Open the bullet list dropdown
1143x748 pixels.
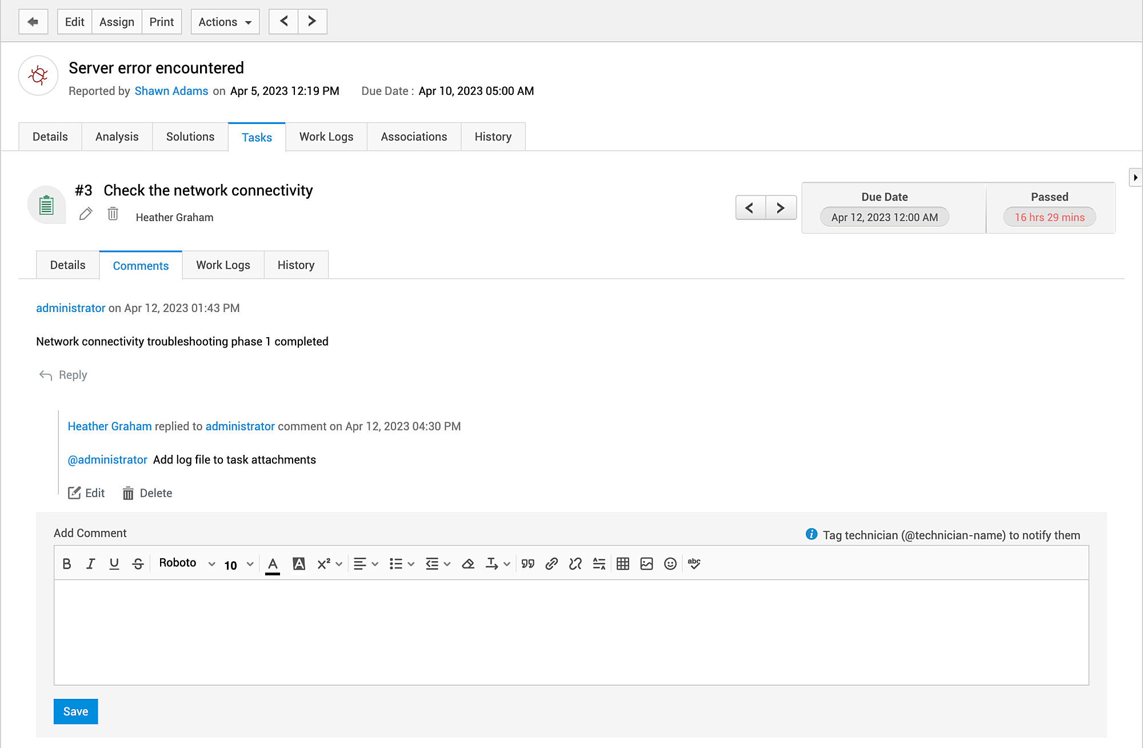coord(402,564)
